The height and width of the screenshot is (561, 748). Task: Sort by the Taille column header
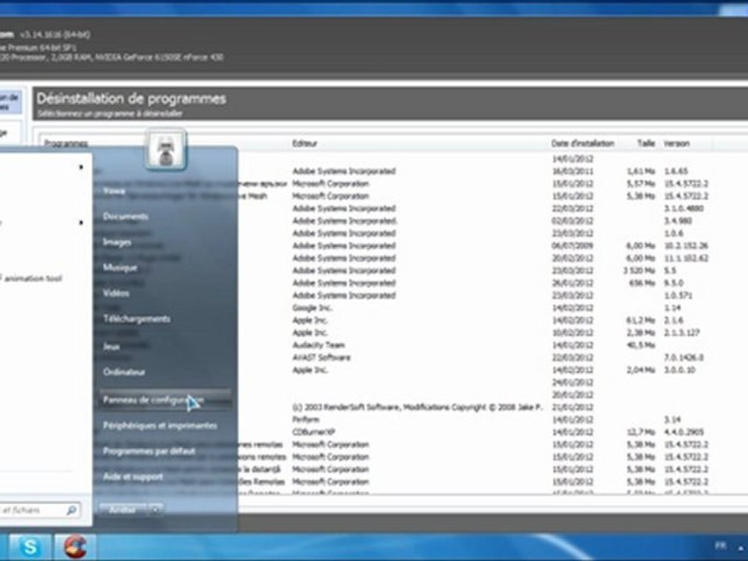point(646,143)
